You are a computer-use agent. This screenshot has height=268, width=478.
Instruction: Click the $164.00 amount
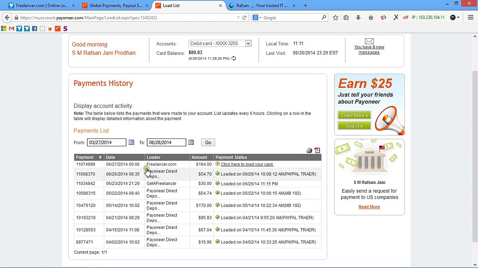tap(204, 164)
